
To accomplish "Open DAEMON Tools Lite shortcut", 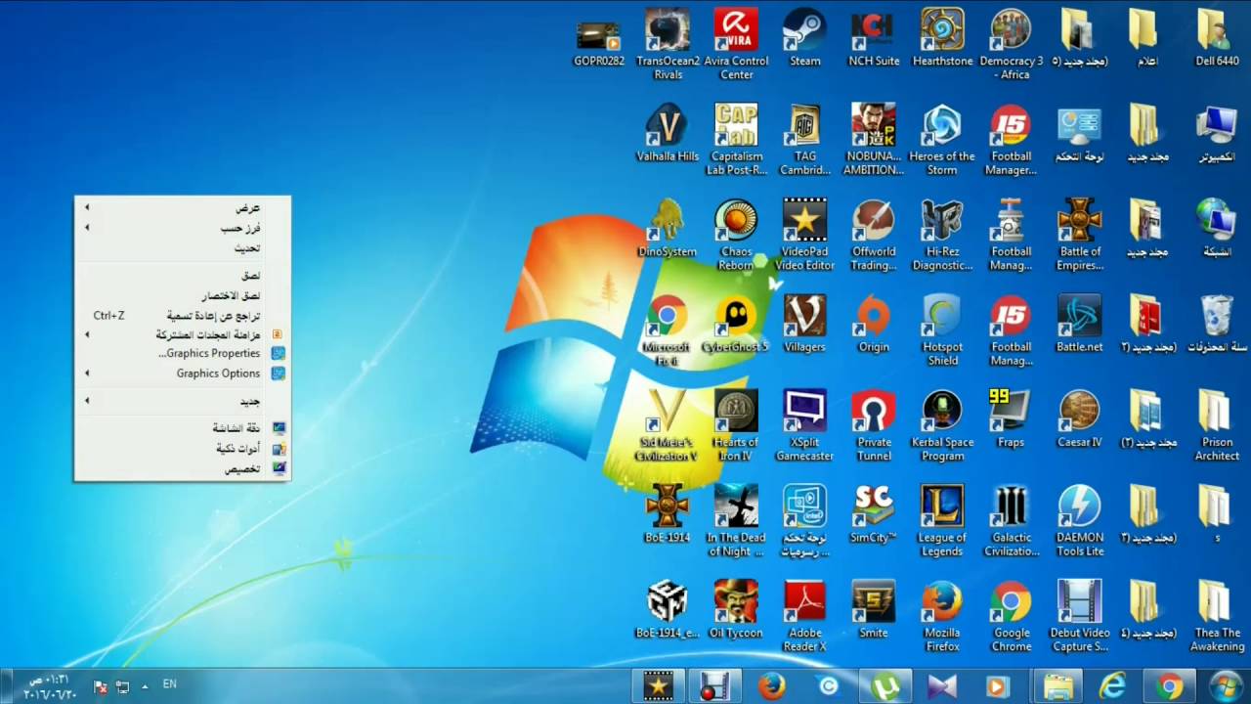I will point(1079,522).
